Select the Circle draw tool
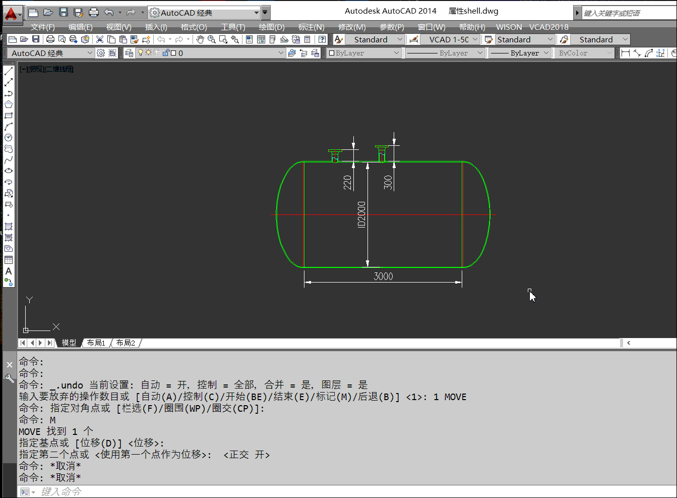The image size is (677, 498). 9,138
